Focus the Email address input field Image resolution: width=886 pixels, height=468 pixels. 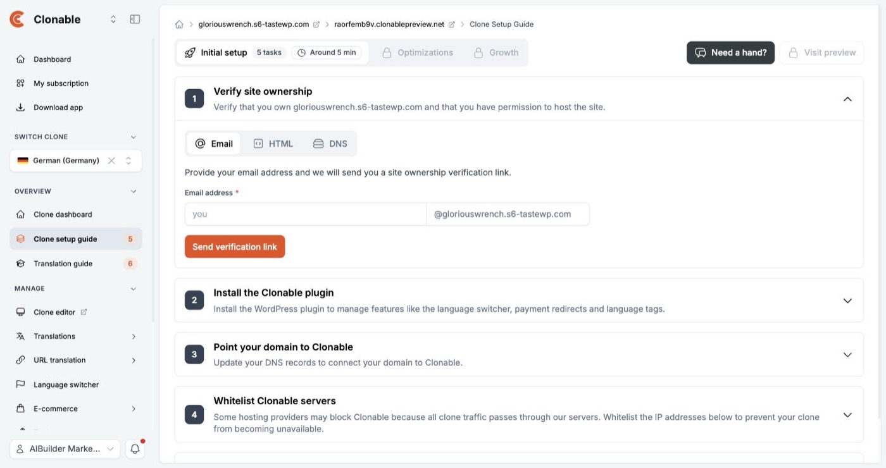[305, 214]
